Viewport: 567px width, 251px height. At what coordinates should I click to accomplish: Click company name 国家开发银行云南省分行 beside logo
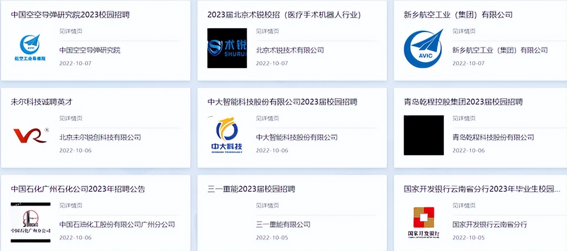[489, 224]
